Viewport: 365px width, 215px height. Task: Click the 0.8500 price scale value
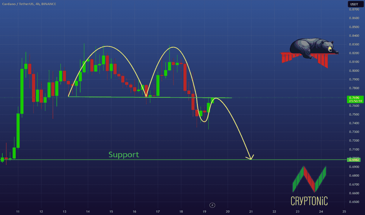tap(354, 27)
